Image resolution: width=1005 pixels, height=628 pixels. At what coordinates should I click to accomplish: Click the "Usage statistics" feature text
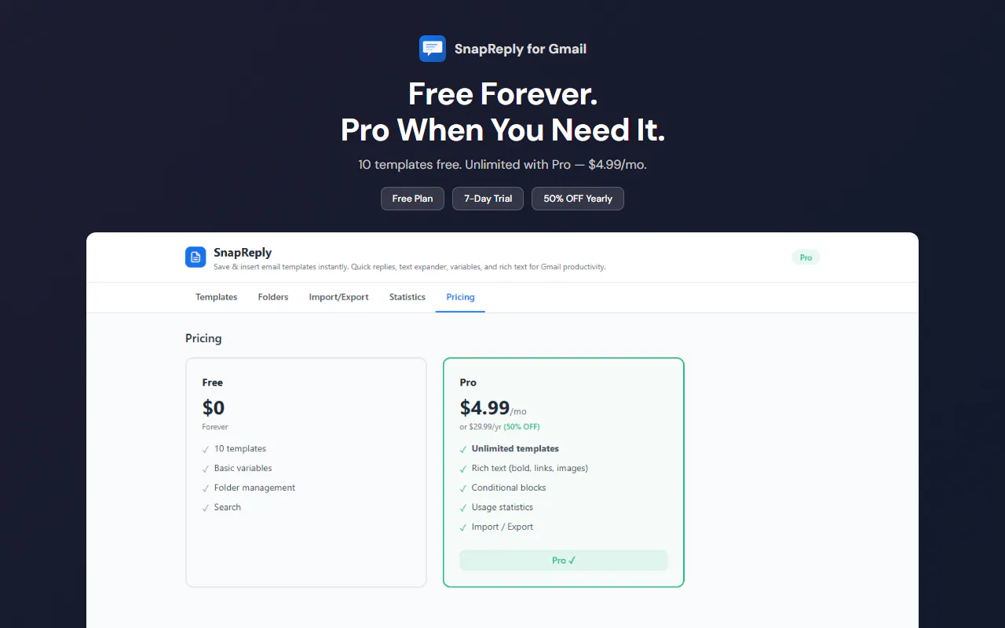click(502, 507)
